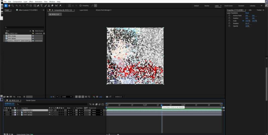This screenshot has height=135, width=268.
Task: Open the Composition menu
Action: pyautogui.click(x=17, y=2)
